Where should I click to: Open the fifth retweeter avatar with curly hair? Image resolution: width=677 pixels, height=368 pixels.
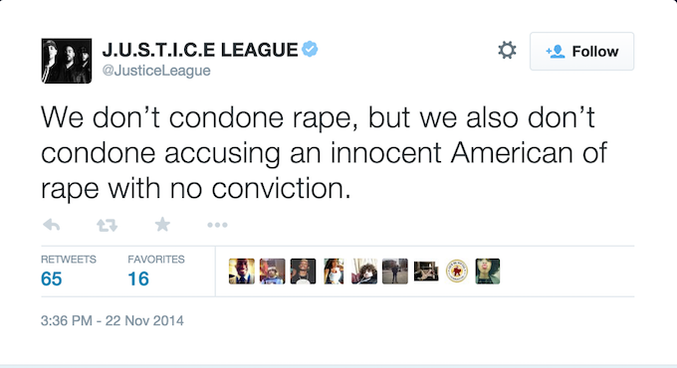tap(364, 272)
